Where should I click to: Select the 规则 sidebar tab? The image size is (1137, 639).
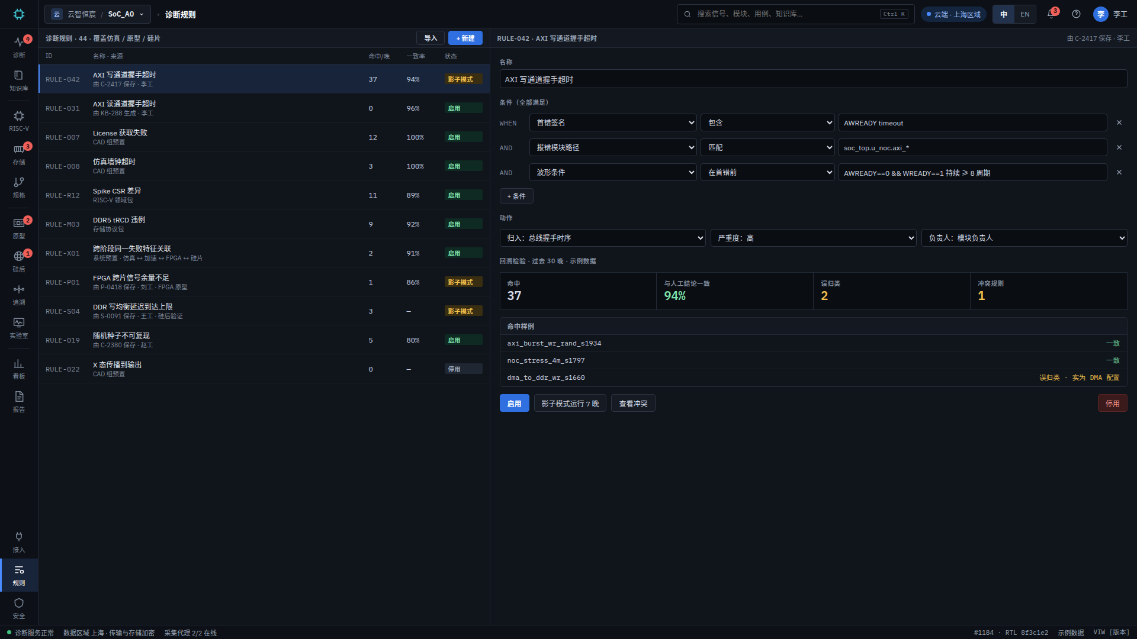pyautogui.click(x=19, y=575)
